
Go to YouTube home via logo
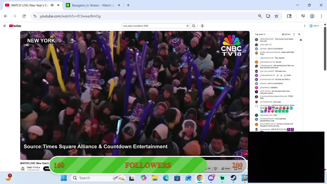pyautogui.click(x=15, y=26)
